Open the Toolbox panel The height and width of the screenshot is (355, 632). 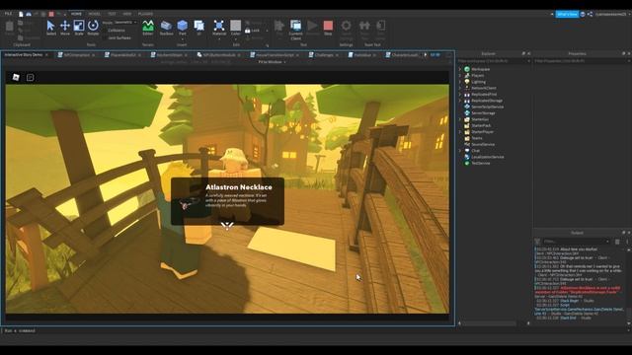166,28
